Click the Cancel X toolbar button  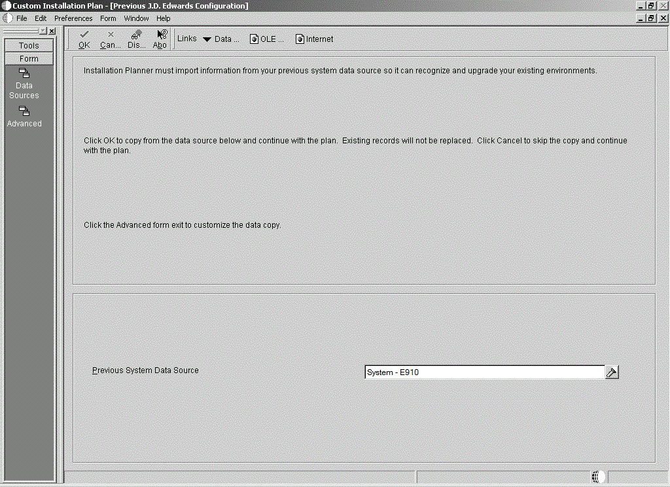[x=110, y=39]
